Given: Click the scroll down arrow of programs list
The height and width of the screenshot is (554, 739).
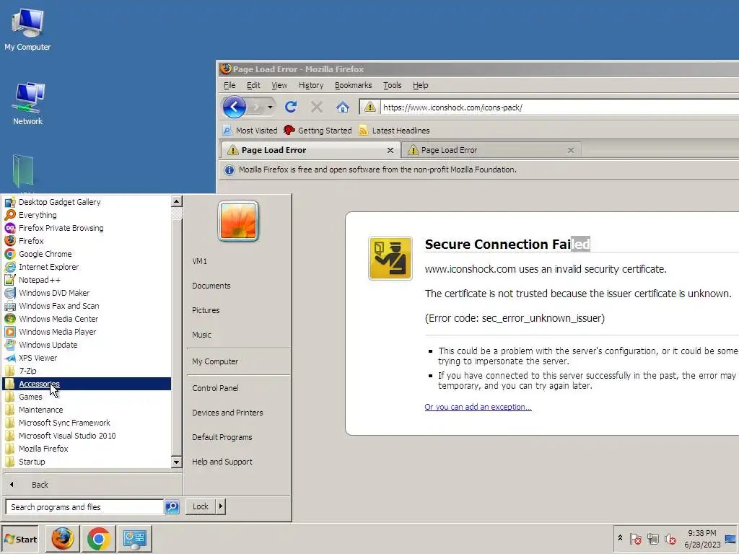Looking at the screenshot, I should tap(176, 462).
